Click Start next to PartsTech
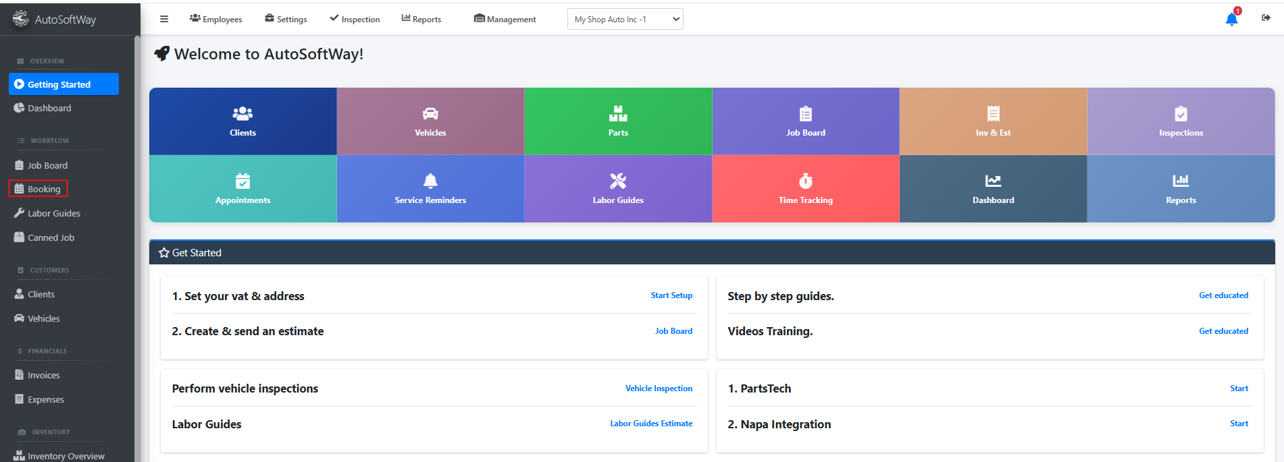The image size is (1284, 462). 1239,388
